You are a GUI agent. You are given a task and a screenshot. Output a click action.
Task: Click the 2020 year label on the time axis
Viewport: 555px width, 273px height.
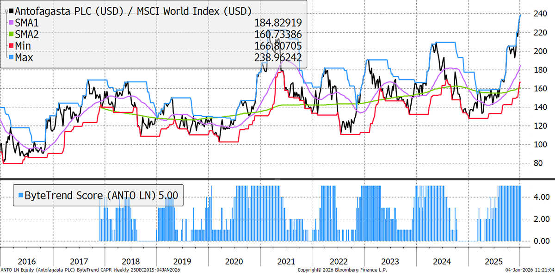pyautogui.click(x=234, y=261)
